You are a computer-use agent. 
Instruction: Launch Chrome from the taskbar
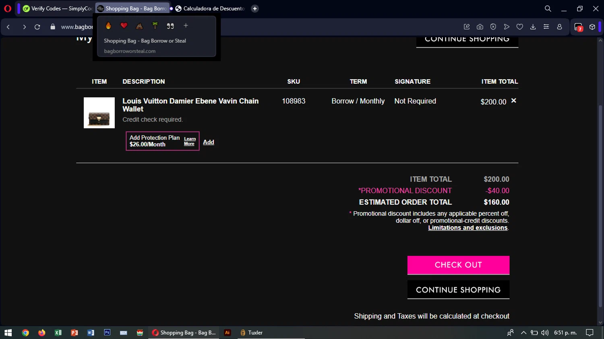click(25, 333)
